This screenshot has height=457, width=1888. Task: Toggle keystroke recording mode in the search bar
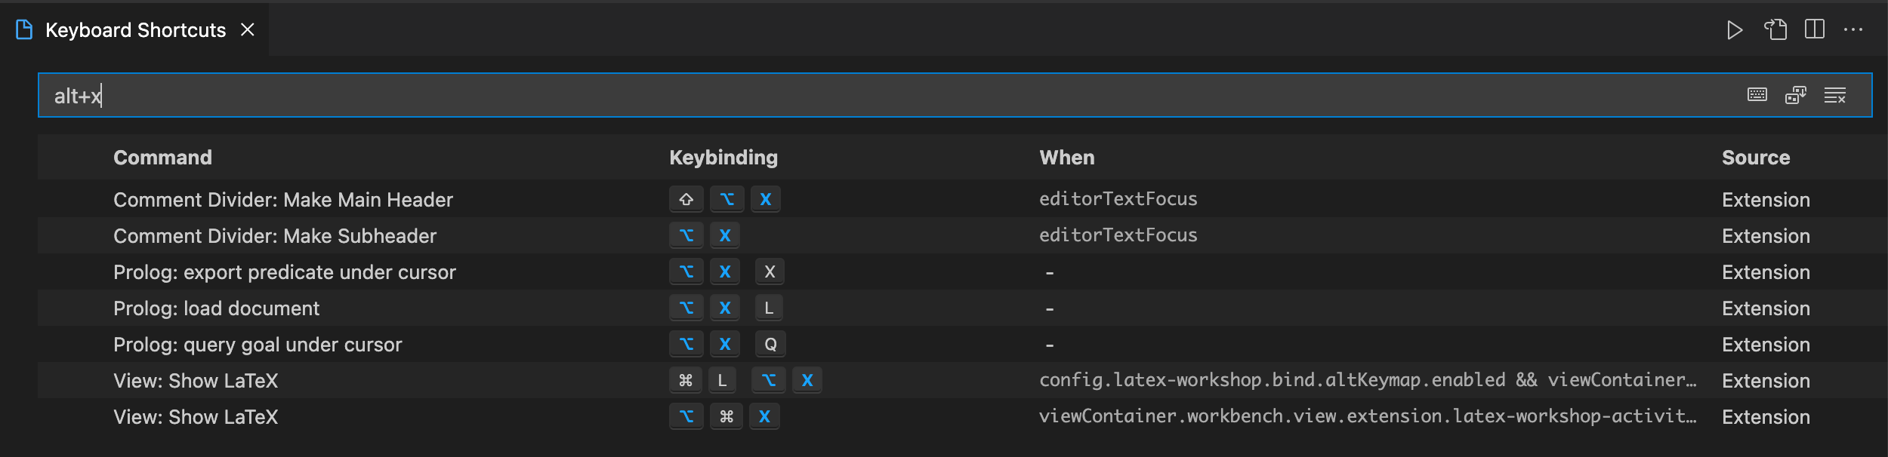click(1757, 95)
